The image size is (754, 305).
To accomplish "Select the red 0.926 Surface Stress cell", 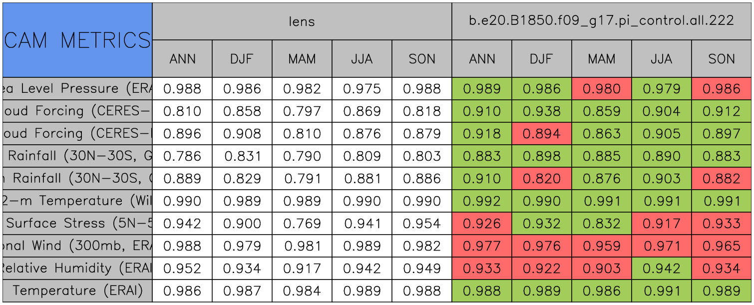I will tap(481, 224).
